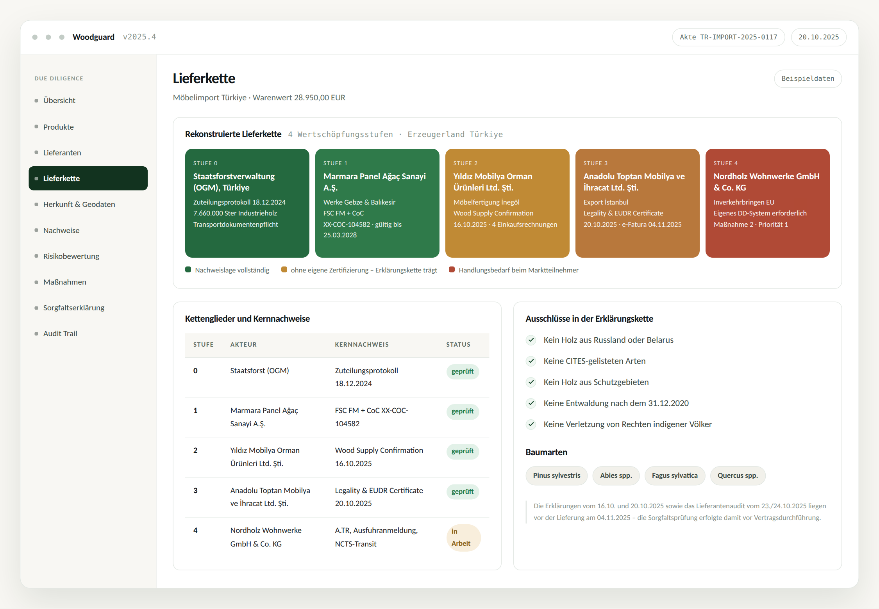Click the Baumarten heading

546,452
